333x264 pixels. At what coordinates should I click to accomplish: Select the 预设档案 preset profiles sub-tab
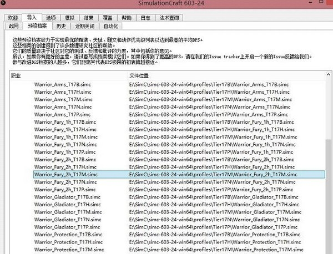[37, 26]
